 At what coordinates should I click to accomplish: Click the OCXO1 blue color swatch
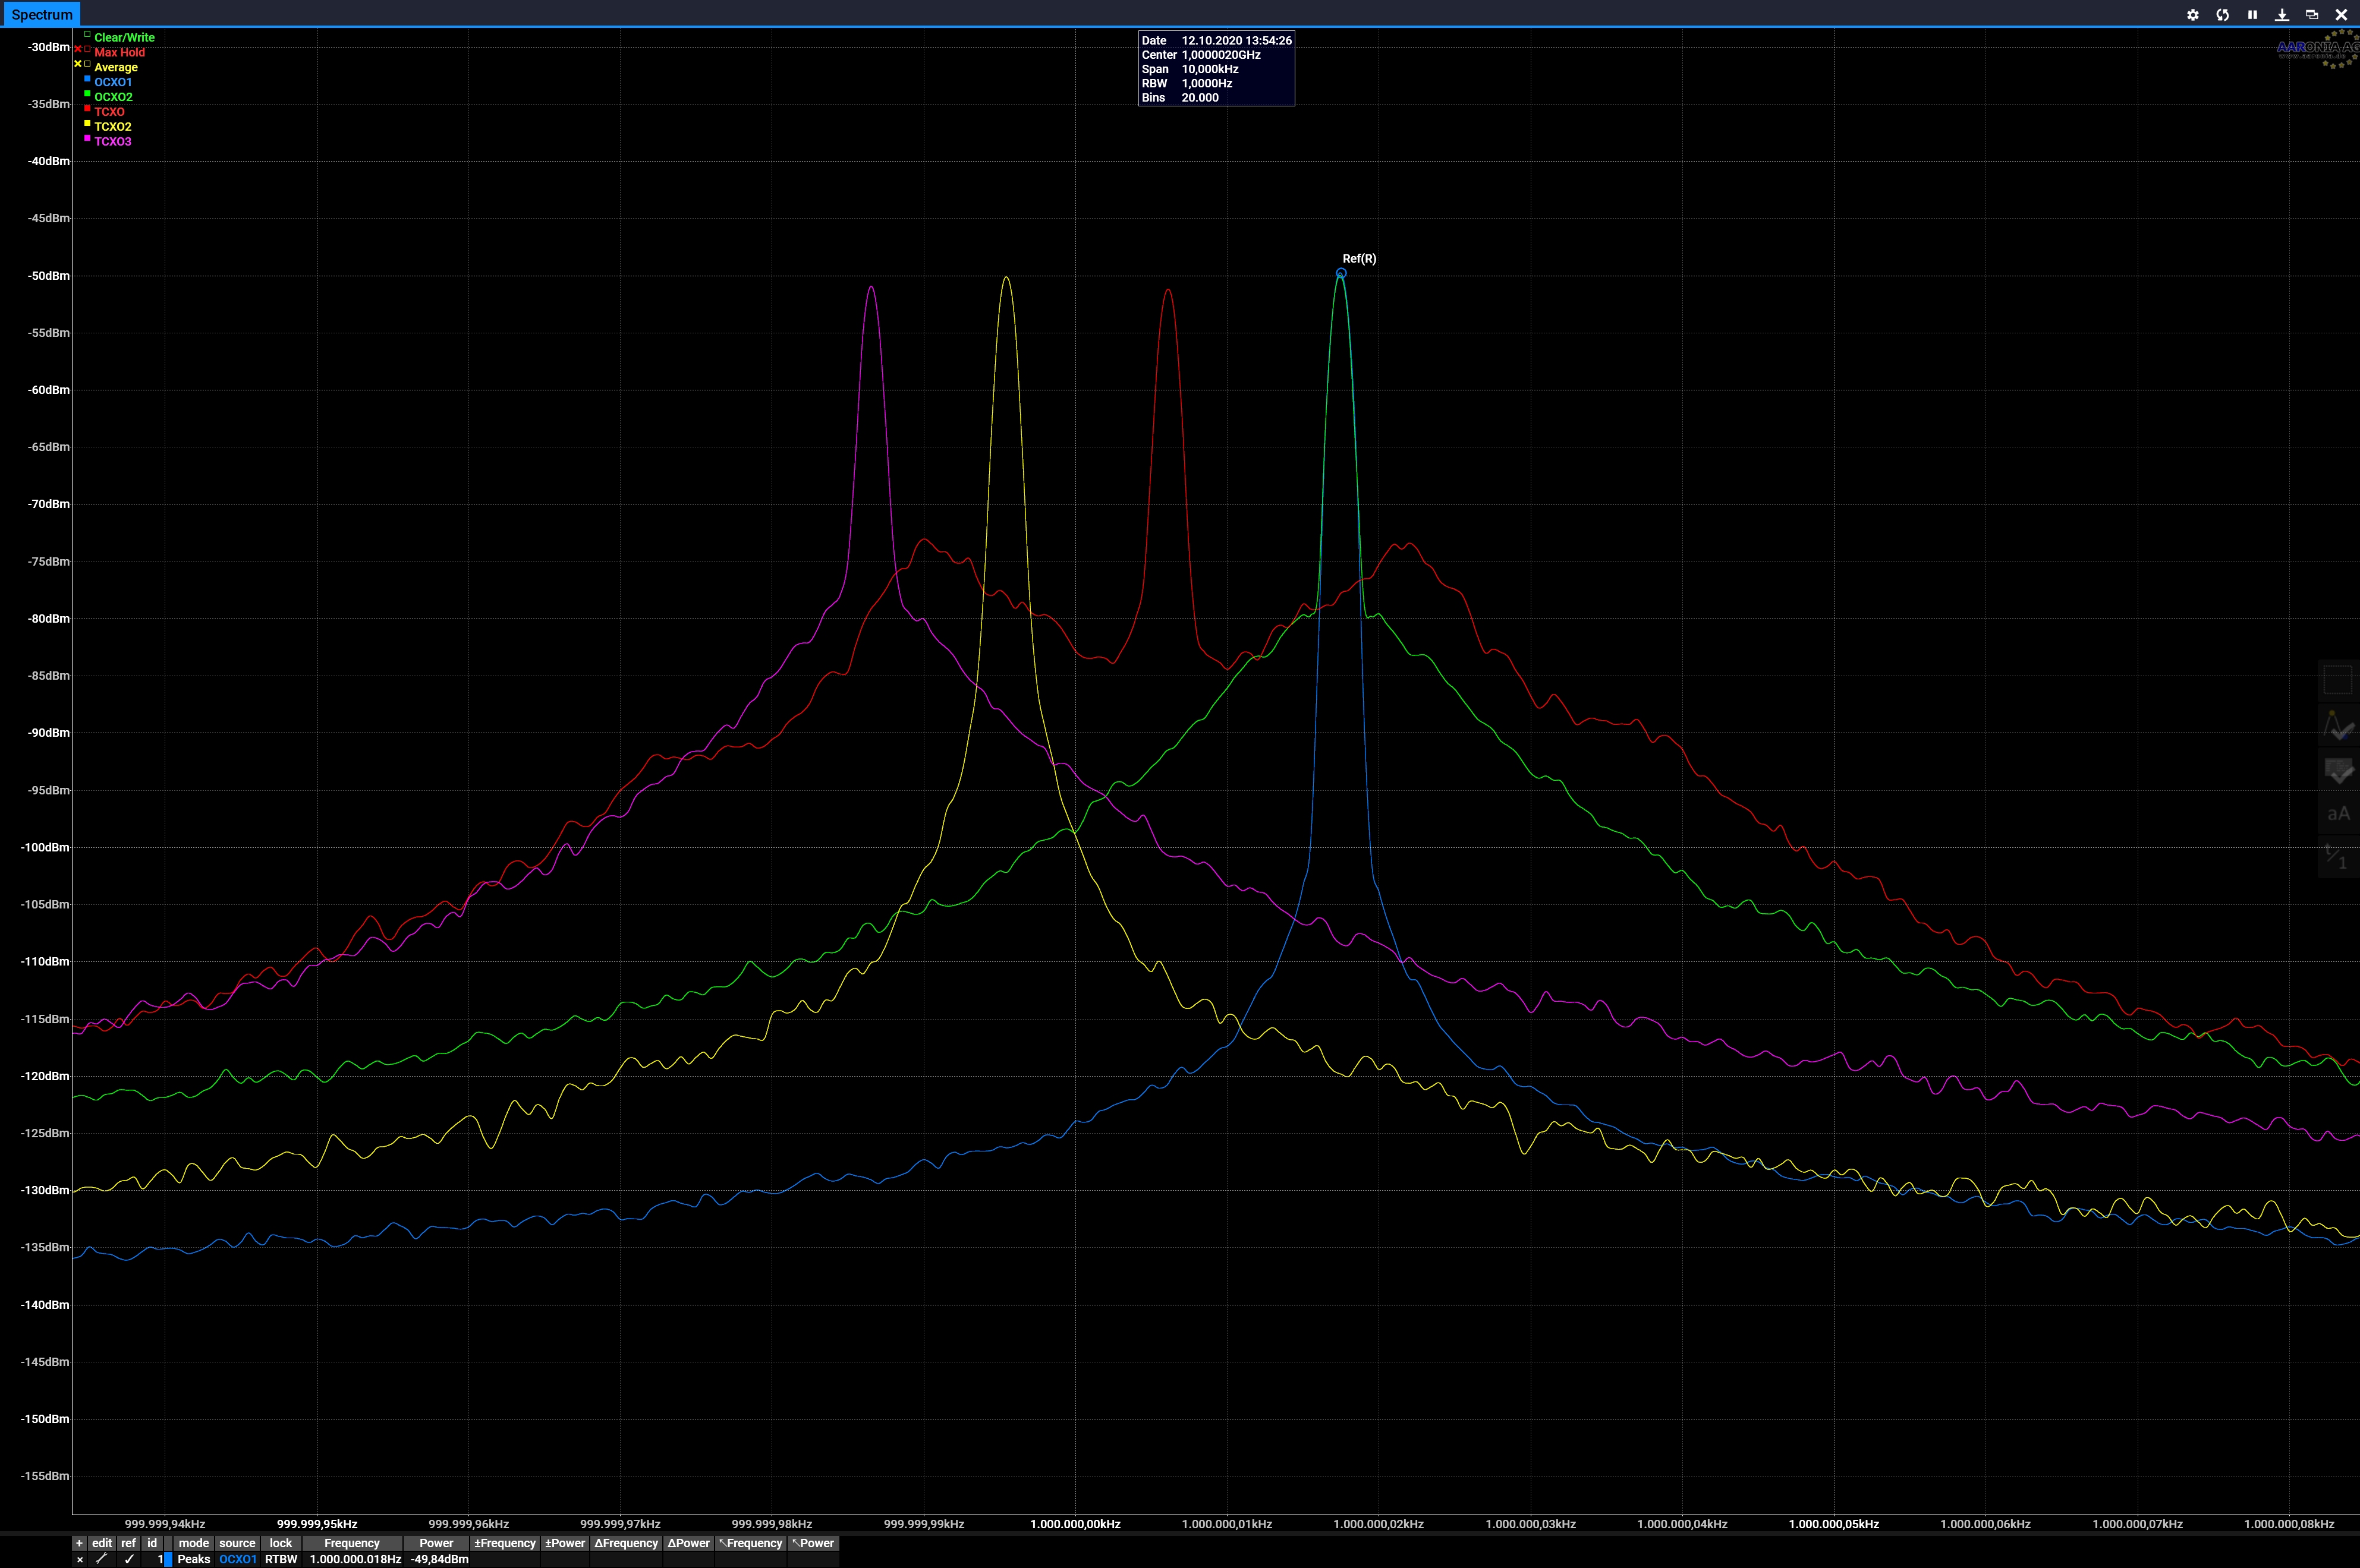point(87,79)
